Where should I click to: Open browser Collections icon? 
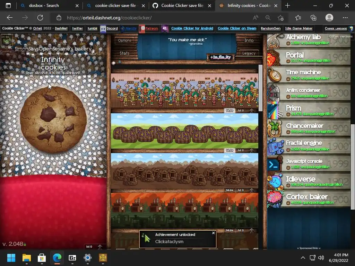(x=313, y=18)
